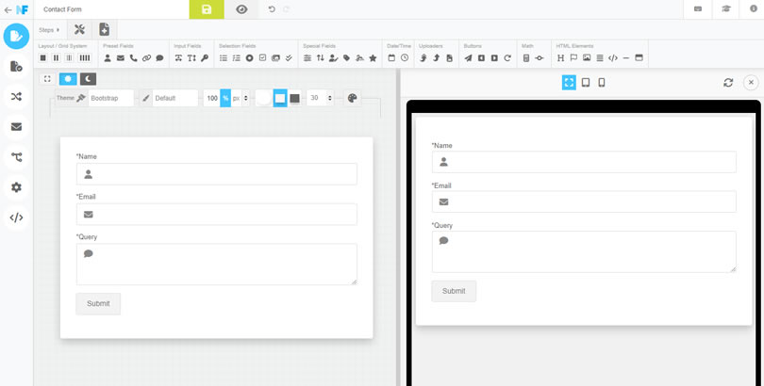Add a horizontal divider line element
Image resolution: width=764 pixels, height=386 pixels.
(x=626, y=57)
